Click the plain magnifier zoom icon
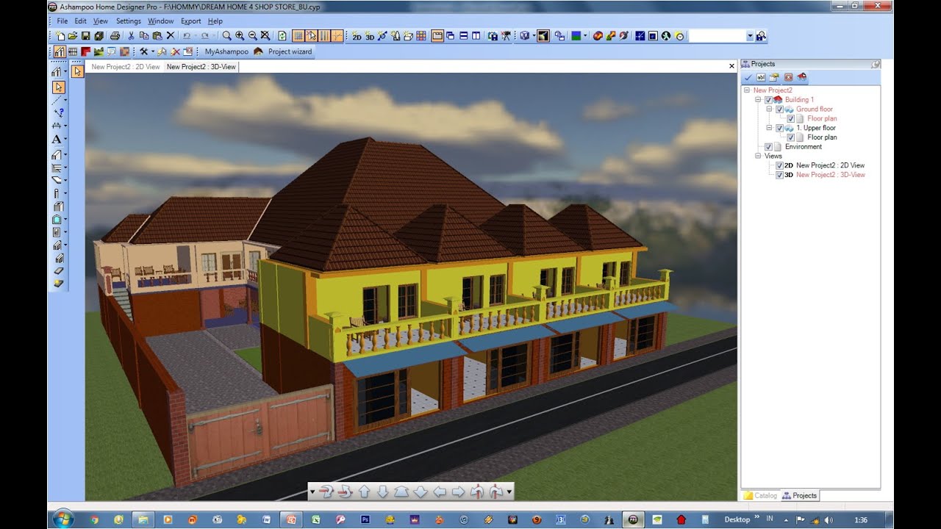Image resolution: width=941 pixels, height=529 pixels. [226, 35]
